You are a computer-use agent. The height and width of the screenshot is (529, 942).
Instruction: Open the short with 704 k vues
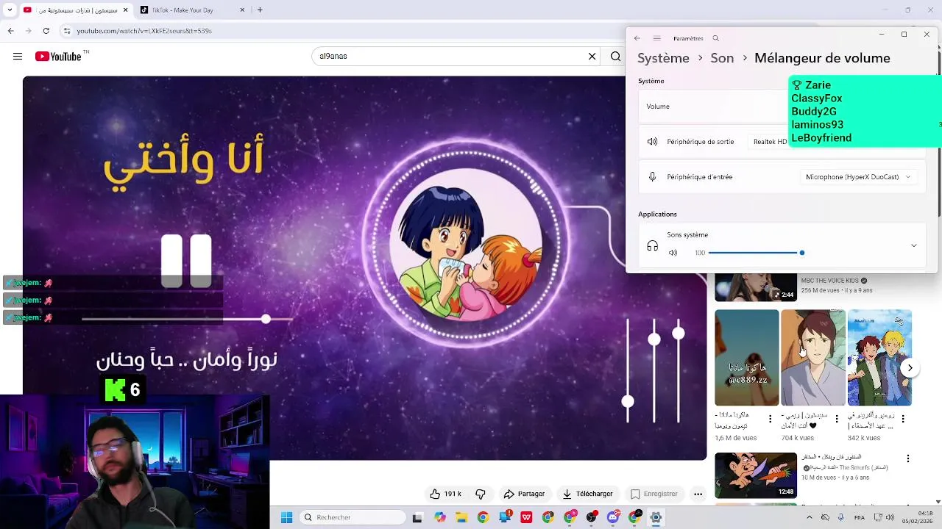[813, 358]
